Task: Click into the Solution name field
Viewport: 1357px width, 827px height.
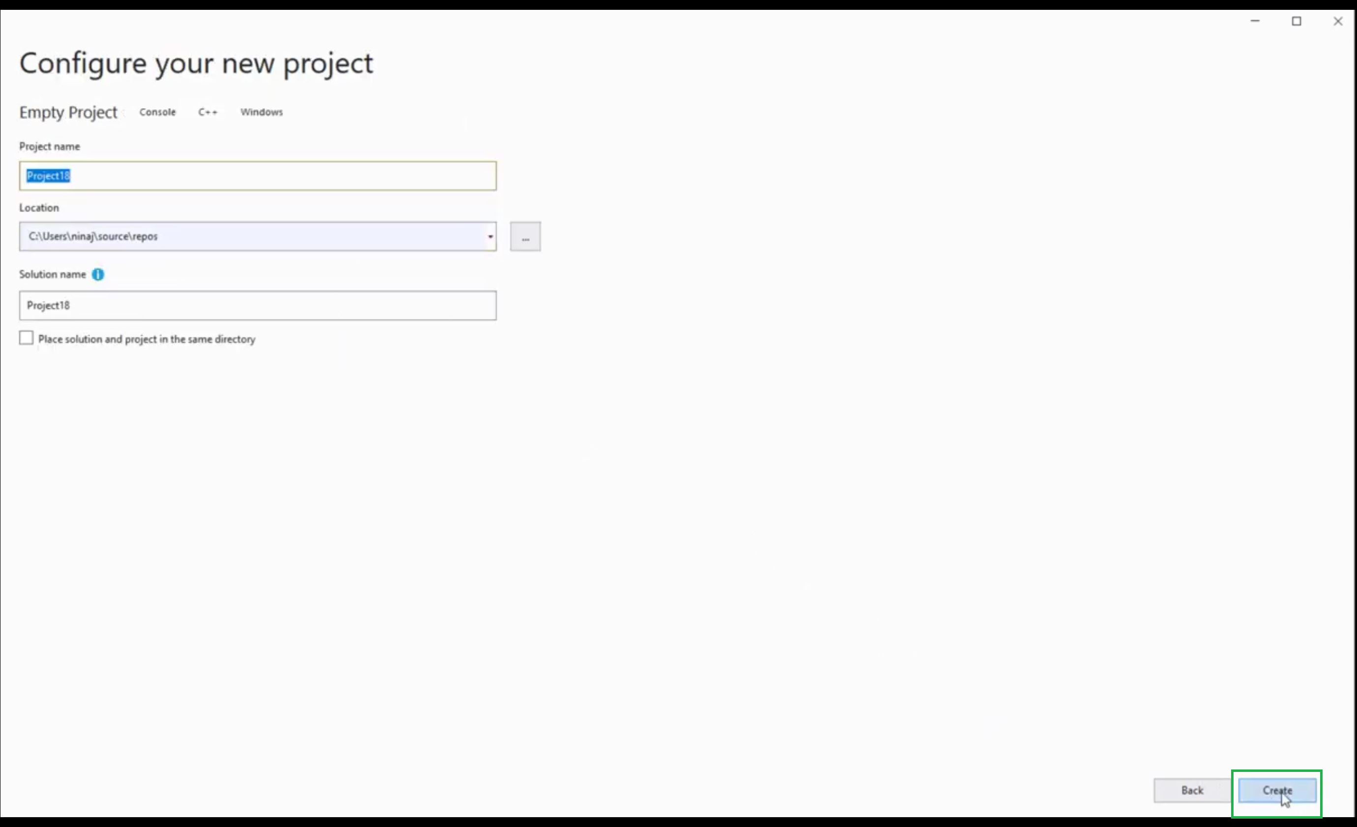Action: 258,306
